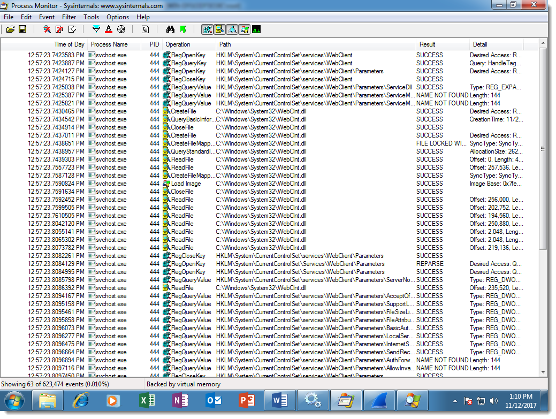Click the Include Process From Window crosshair
This screenshot has height=419, width=556.
121,29
